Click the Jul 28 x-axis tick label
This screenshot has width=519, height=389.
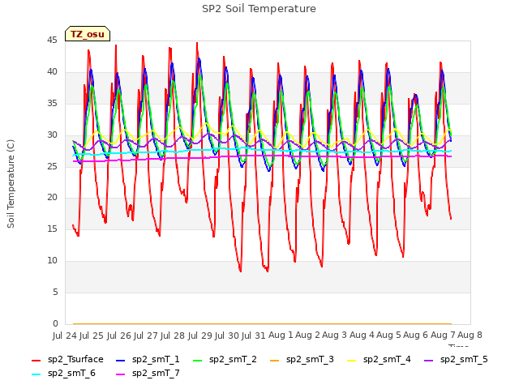pyautogui.click(x=174, y=336)
